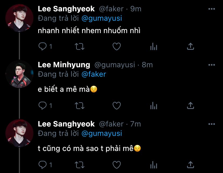Reply to Lee Minhyung's tweet
The height and width of the screenshot is (173, 223).
coord(43,106)
